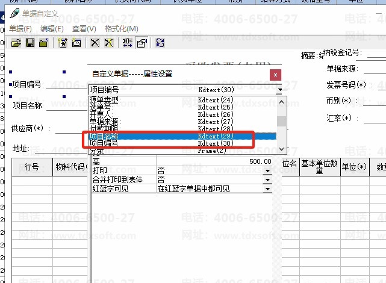386x283 pixels.
Task: Click the save floppy disk icon
Action: click(x=30, y=43)
